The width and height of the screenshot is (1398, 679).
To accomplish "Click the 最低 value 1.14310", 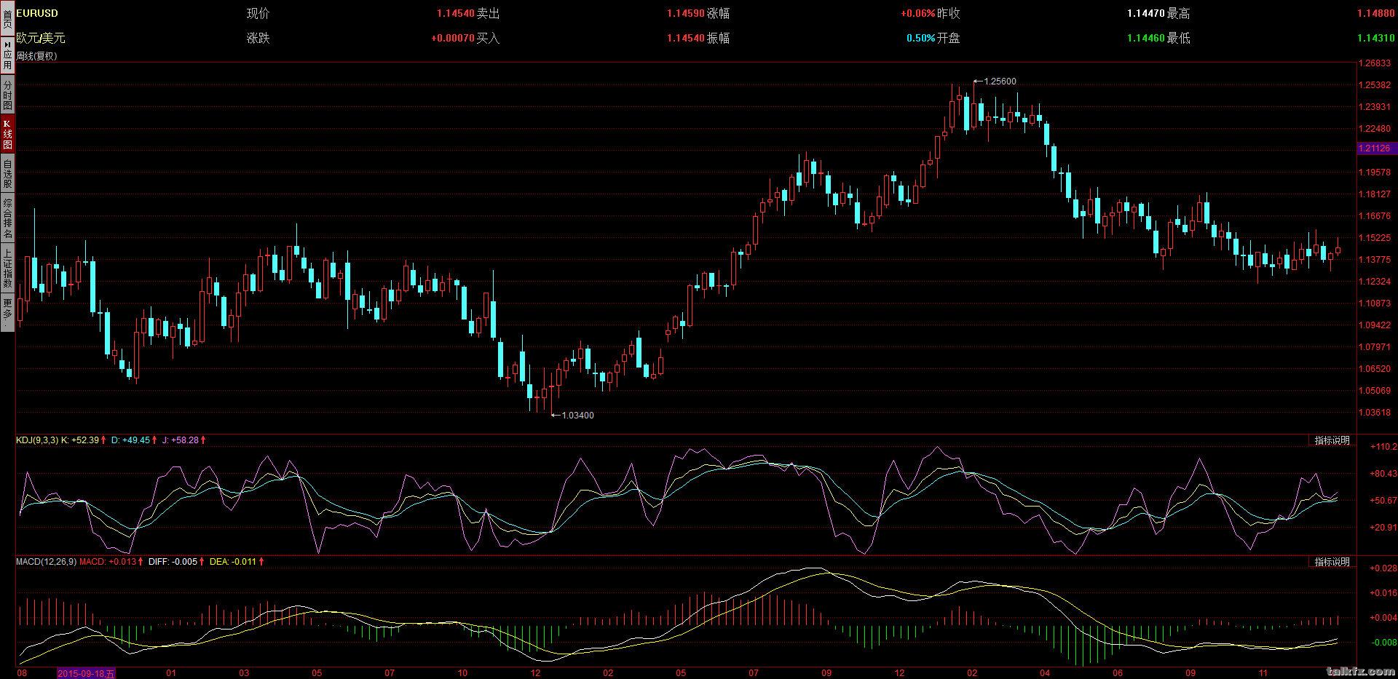I will 1376,38.
